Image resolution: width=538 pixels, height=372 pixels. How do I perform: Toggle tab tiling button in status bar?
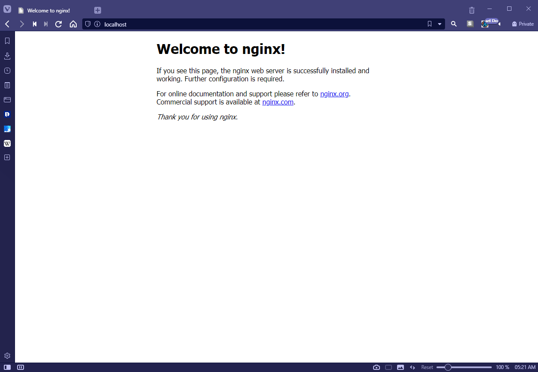389,367
